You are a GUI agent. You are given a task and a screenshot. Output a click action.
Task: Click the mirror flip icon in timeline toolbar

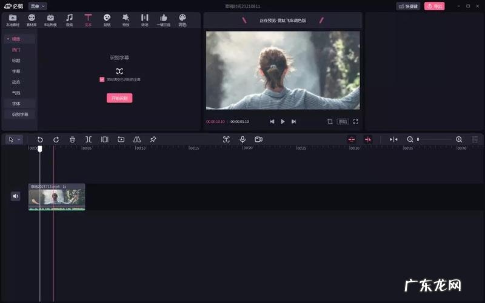[137, 139]
